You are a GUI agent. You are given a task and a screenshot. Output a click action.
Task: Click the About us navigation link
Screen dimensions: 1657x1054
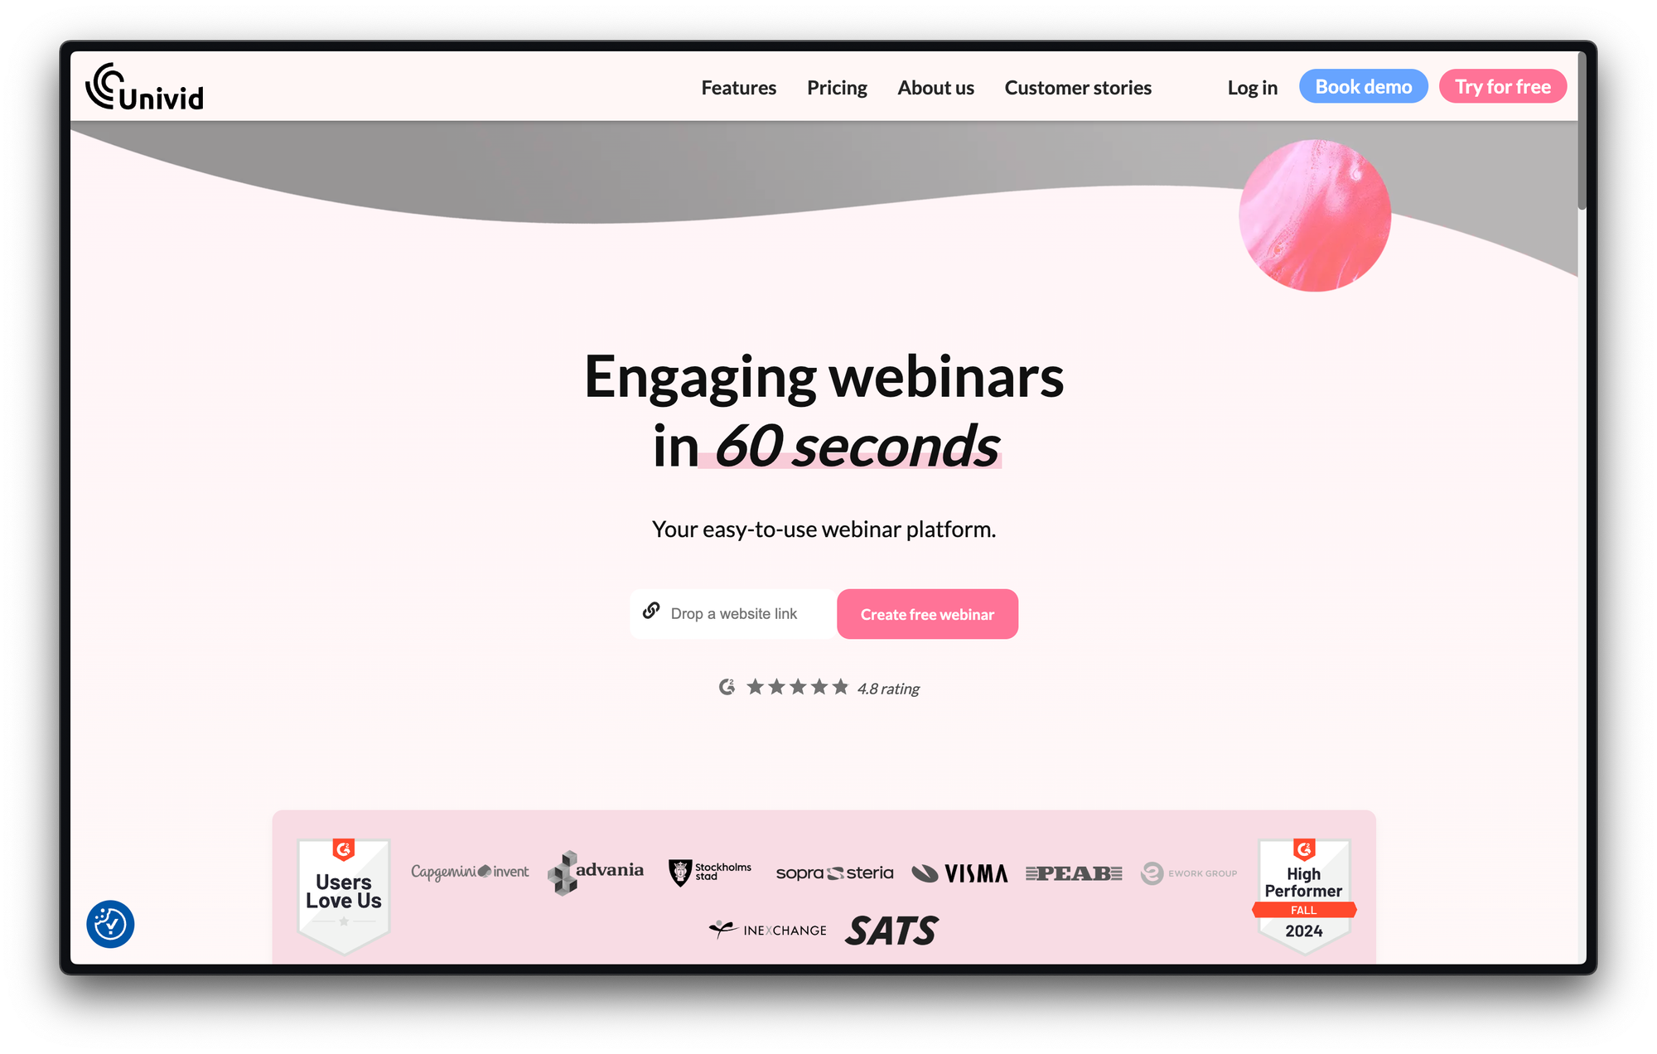click(936, 87)
